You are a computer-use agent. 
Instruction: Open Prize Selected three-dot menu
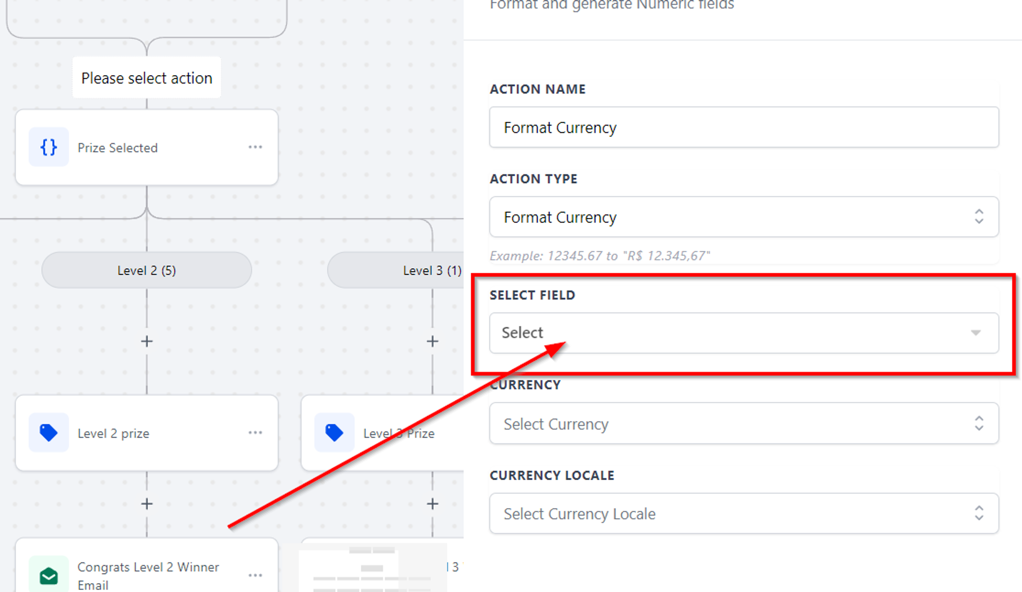pyautogui.click(x=255, y=147)
